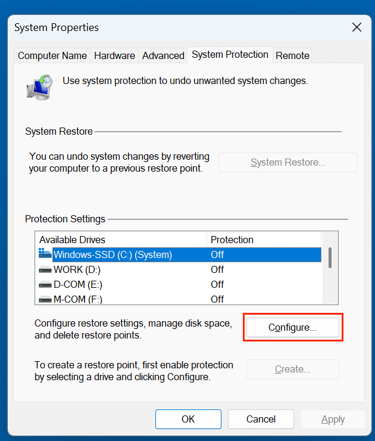The width and height of the screenshot is (375, 441).
Task: Switch to the Remote tab
Action: 292,55
